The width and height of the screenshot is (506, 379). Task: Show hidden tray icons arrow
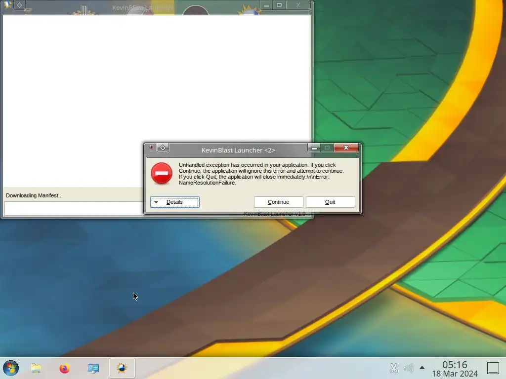(422, 367)
